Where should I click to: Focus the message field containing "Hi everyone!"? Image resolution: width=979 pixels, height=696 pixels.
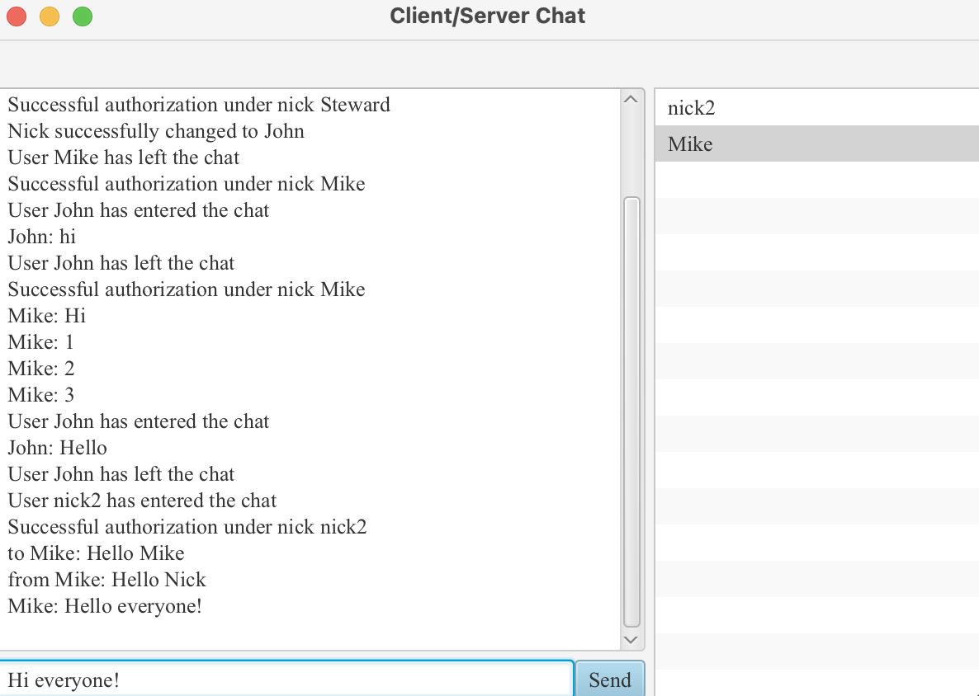pos(286,680)
